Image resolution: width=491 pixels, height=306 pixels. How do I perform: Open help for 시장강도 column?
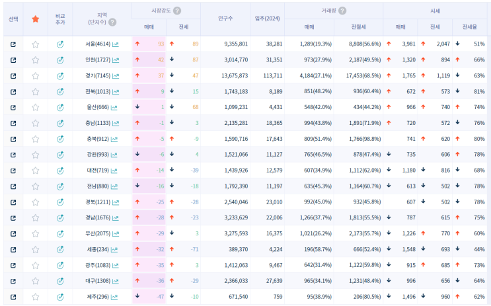pos(177,11)
